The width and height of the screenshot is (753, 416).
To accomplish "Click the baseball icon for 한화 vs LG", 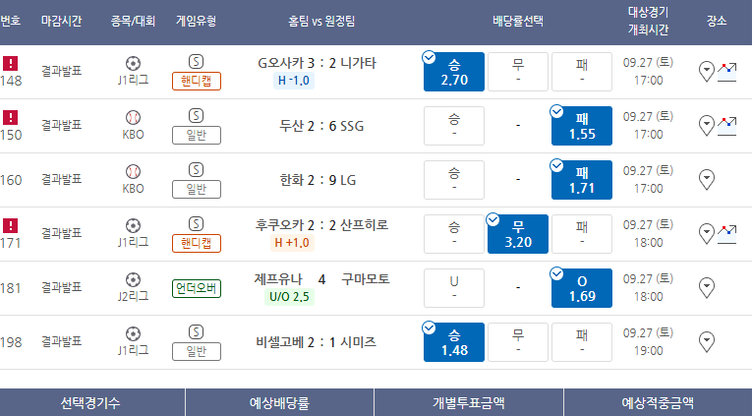I will pyautogui.click(x=134, y=171).
